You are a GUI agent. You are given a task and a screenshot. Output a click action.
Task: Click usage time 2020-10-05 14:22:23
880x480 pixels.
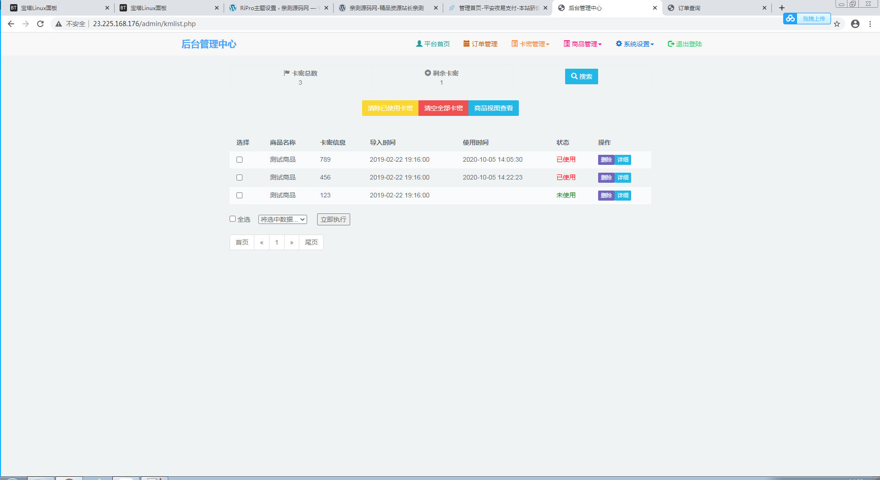[493, 178]
